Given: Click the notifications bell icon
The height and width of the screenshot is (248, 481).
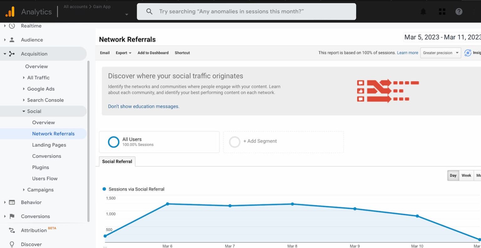Looking at the screenshot, I should coord(423,12).
